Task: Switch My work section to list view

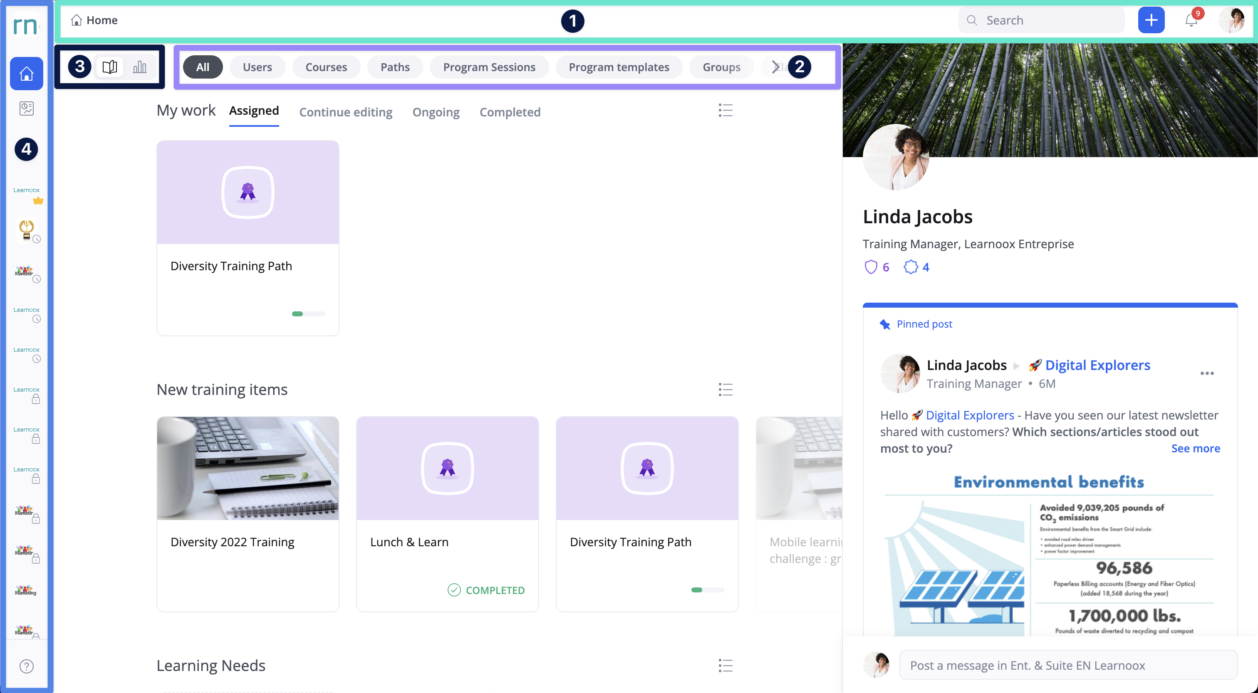Action: coord(725,110)
